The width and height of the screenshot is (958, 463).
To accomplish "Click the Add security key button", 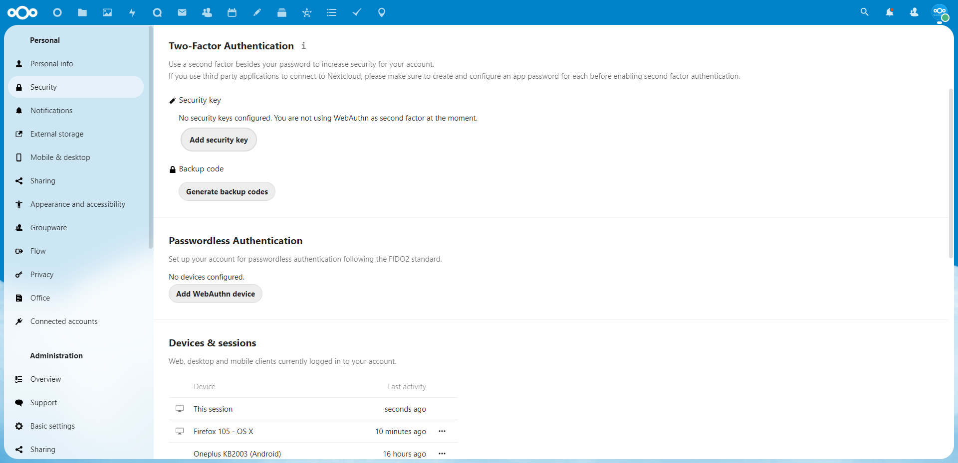I will 219,140.
